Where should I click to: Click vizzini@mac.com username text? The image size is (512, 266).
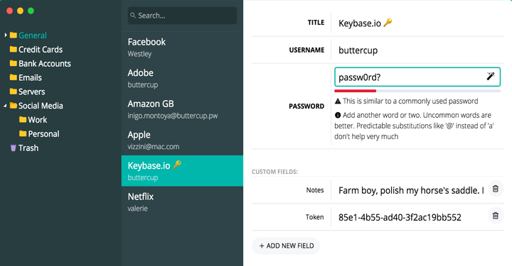[x=154, y=147]
